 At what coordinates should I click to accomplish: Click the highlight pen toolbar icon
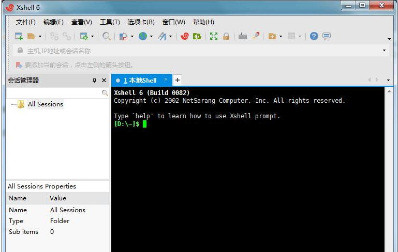point(255,36)
